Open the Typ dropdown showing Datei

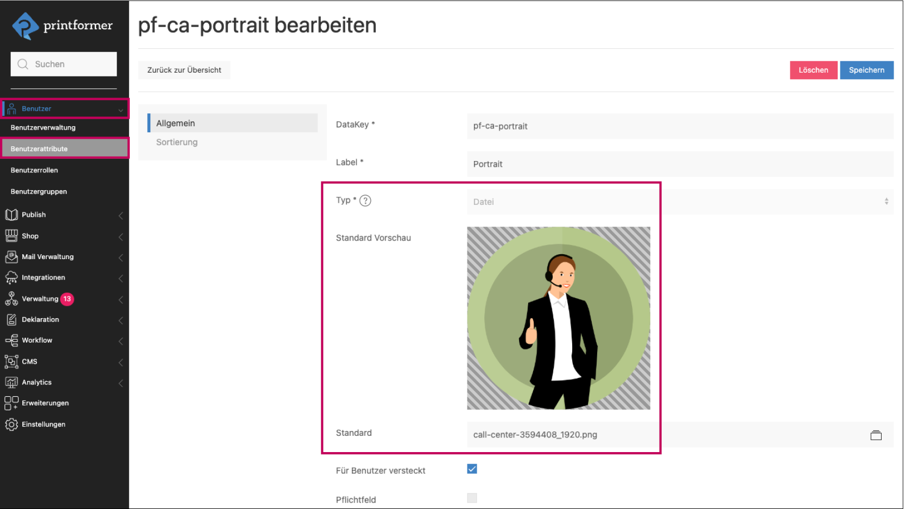(679, 202)
